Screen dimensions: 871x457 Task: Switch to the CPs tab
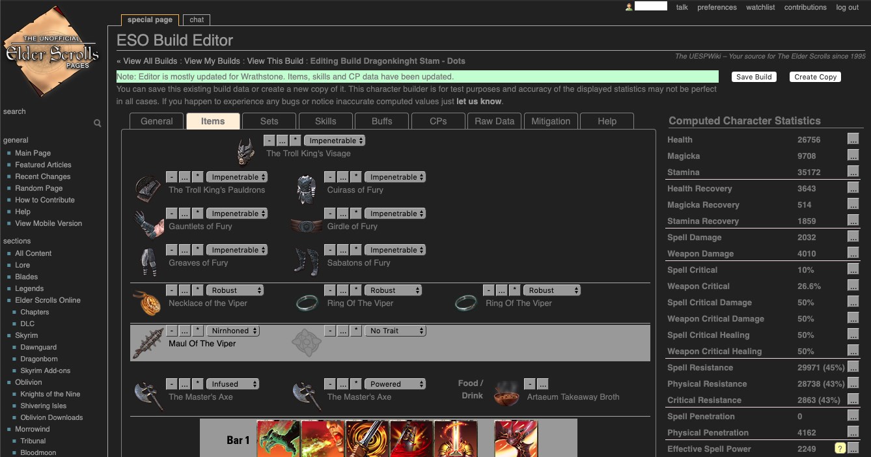pyautogui.click(x=438, y=121)
